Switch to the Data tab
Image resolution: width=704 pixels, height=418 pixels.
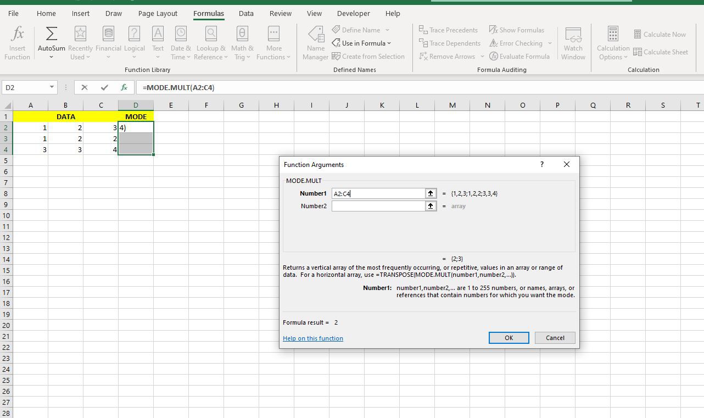click(x=246, y=13)
